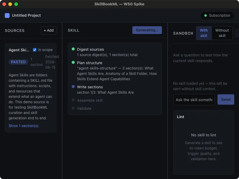Click the "agent-skills-structure" plan description
239x179 pixels.
(117, 73)
